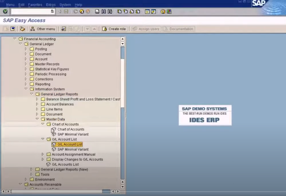Click the Print icon in standard toolbar
This screenshot has height=196, width=286.
coord(97,11)
